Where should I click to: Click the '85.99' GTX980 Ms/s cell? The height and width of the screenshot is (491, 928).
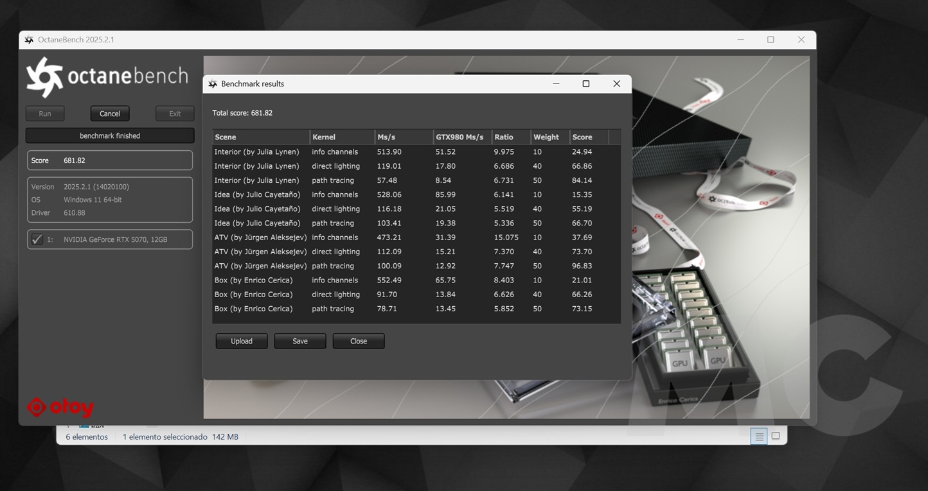445,194
